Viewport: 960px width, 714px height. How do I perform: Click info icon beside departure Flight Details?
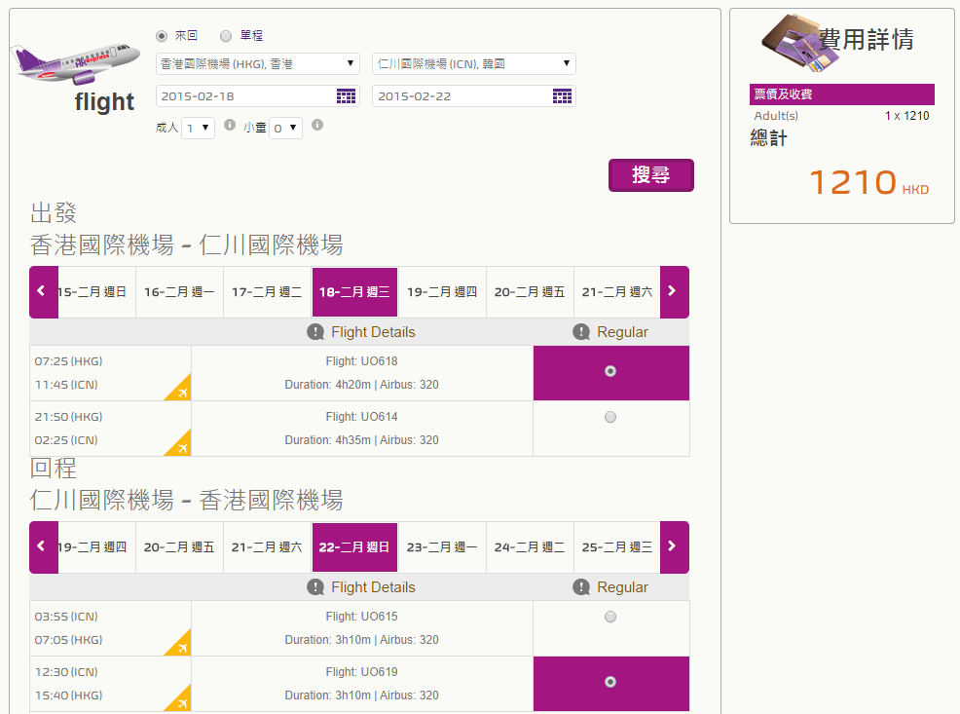pos(315,332)
